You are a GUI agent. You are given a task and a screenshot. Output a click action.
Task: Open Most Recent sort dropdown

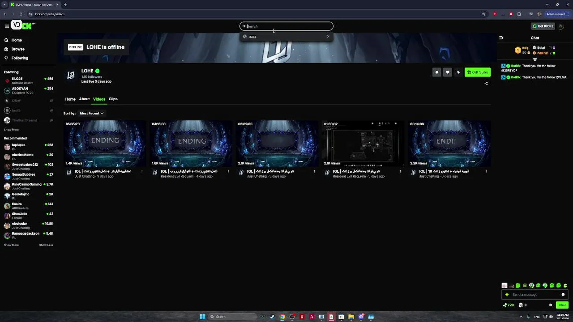click(91, 113)
